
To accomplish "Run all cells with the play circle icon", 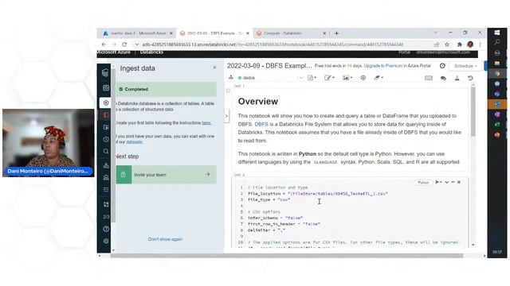I will click(363, 78).
